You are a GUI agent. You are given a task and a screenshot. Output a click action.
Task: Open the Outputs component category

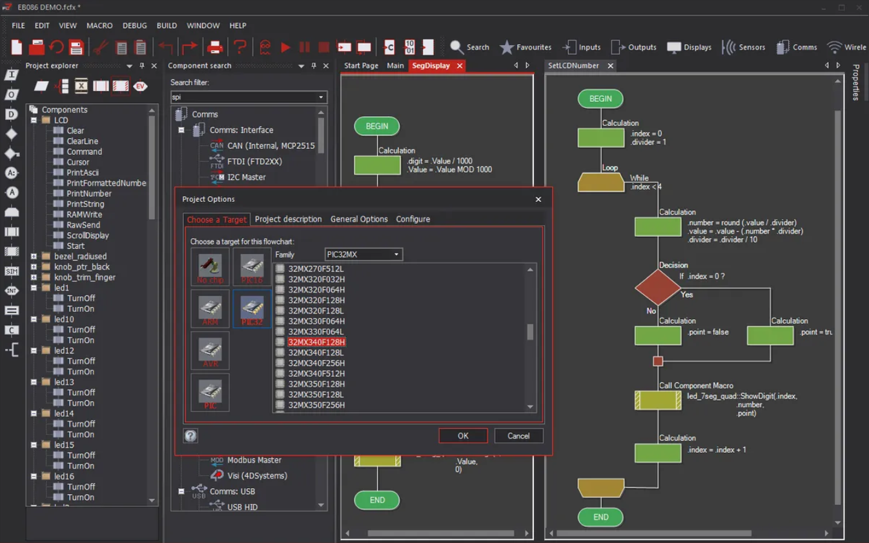633,47
